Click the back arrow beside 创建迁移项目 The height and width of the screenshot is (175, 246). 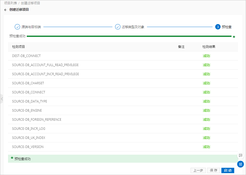[5, 10]
